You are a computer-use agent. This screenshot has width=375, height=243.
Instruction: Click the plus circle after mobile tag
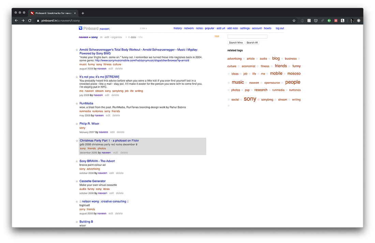[x=285, y=74]
